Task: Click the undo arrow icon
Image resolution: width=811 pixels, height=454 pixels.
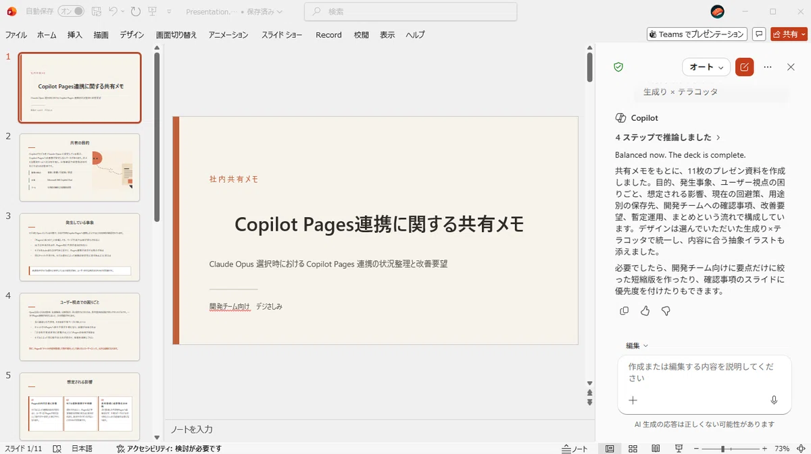Action: point(113,11)
